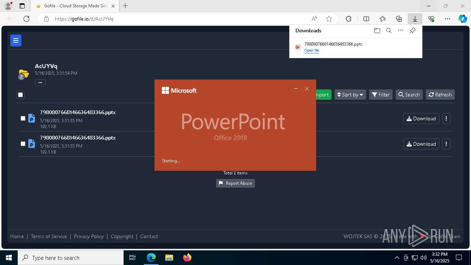Open a new browser tab
The width and height of the screenshot is (471, 265).
pos(125,6)
